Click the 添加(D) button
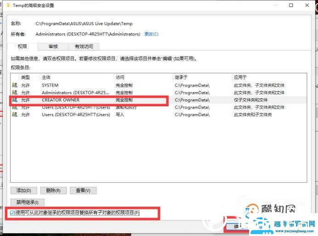Screen dimensions: 318x236 coord(24,191)
